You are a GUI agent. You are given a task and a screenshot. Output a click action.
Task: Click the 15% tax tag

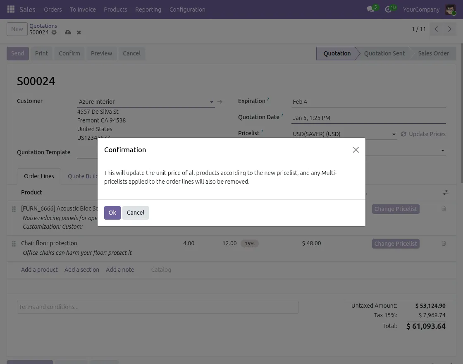click(250, 244)
